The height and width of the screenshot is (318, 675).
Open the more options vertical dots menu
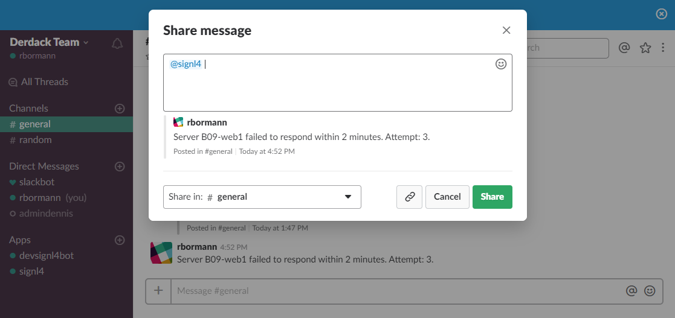[663, 48]
